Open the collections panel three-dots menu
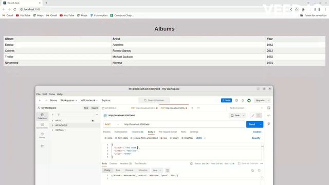 pyautogui.click(x=97, y=115)
